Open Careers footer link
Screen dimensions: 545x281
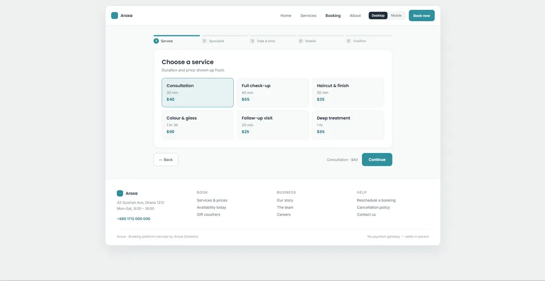[283, 215]
